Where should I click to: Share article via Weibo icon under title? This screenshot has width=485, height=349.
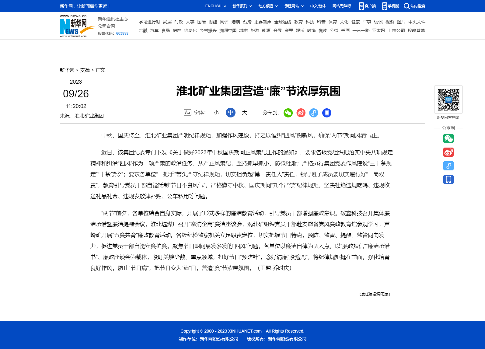click(x=301, y=113)
